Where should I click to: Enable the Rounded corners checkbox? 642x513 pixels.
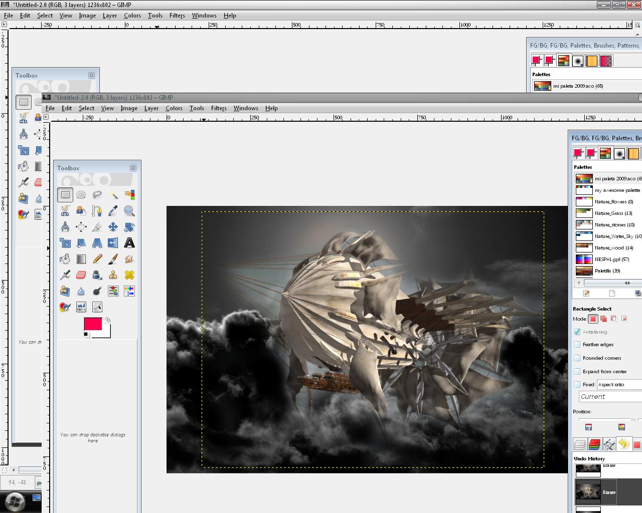(577, 358)
